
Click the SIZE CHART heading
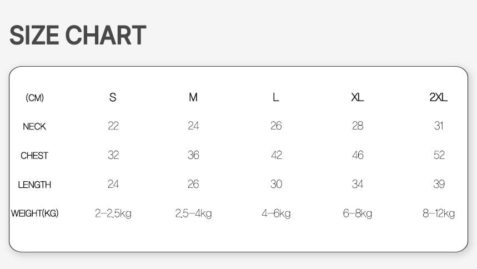tap(78, 36)
